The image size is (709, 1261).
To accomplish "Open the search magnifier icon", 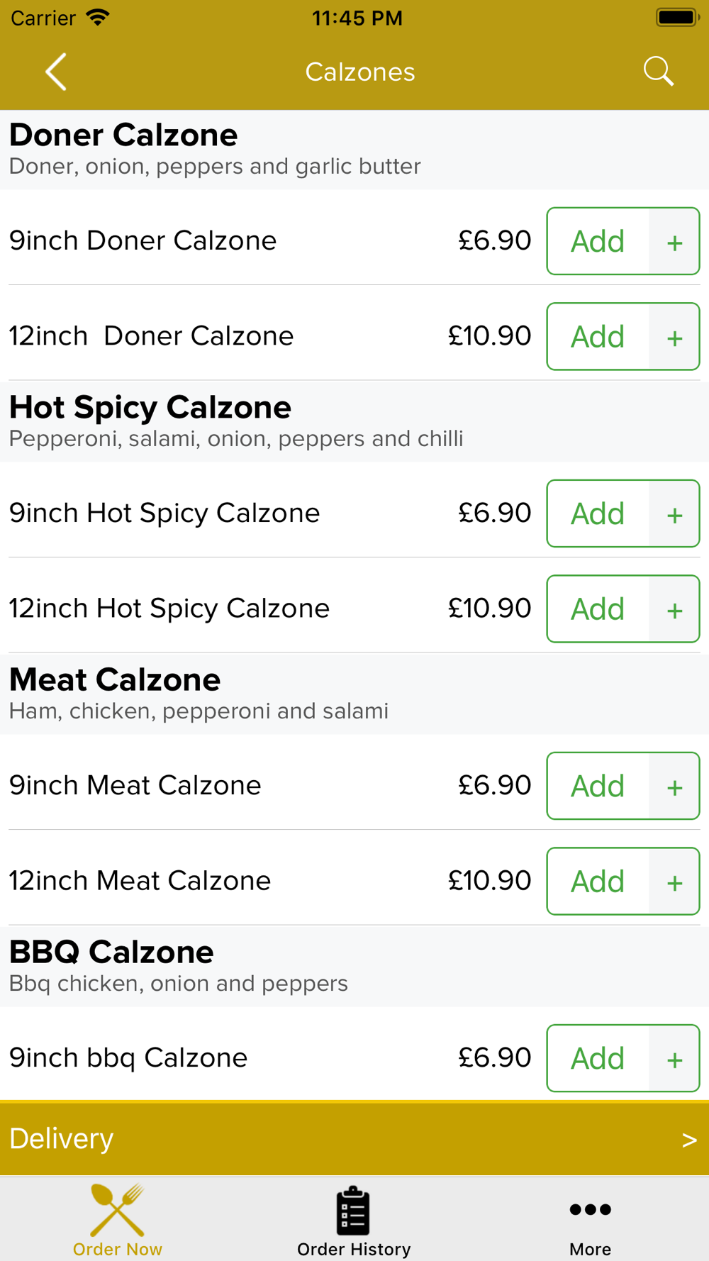I will pos(658,72).
